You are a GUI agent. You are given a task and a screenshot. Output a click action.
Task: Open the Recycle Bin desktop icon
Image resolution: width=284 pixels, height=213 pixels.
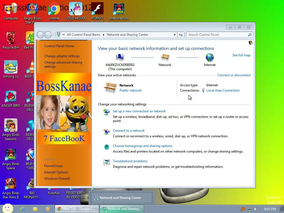(11, 40)
